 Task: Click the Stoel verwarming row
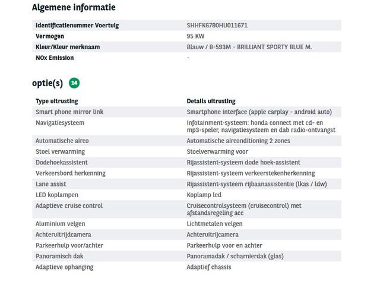[x=186, y=152]
